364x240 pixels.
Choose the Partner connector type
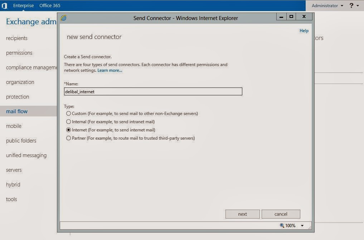click(x=69, y=138)
